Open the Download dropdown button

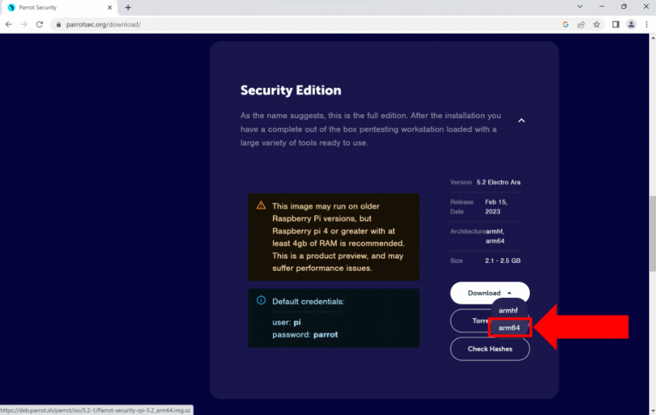(x=489, y=293)
